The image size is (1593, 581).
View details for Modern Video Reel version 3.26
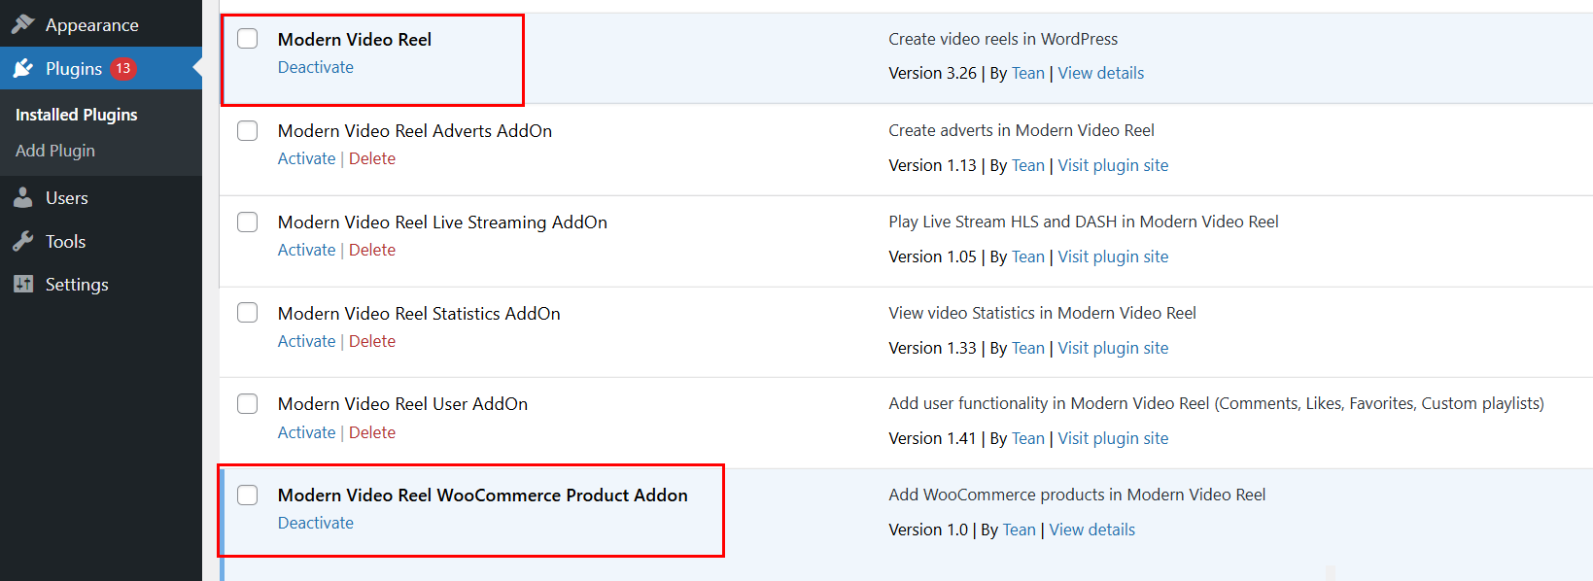point(1100,73)
